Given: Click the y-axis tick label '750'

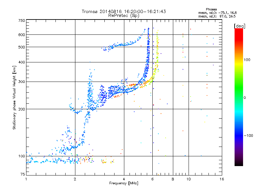Looking at the screenshot, I should [22, 20].
